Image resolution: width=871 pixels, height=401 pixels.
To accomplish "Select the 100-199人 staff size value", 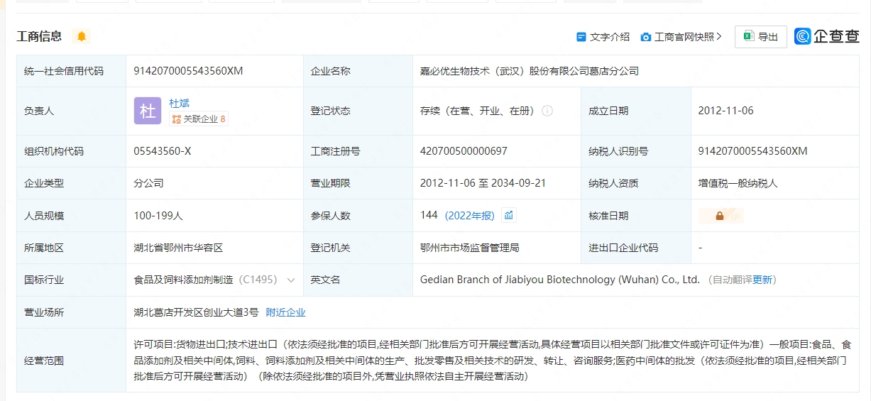I will click(158, 216).
